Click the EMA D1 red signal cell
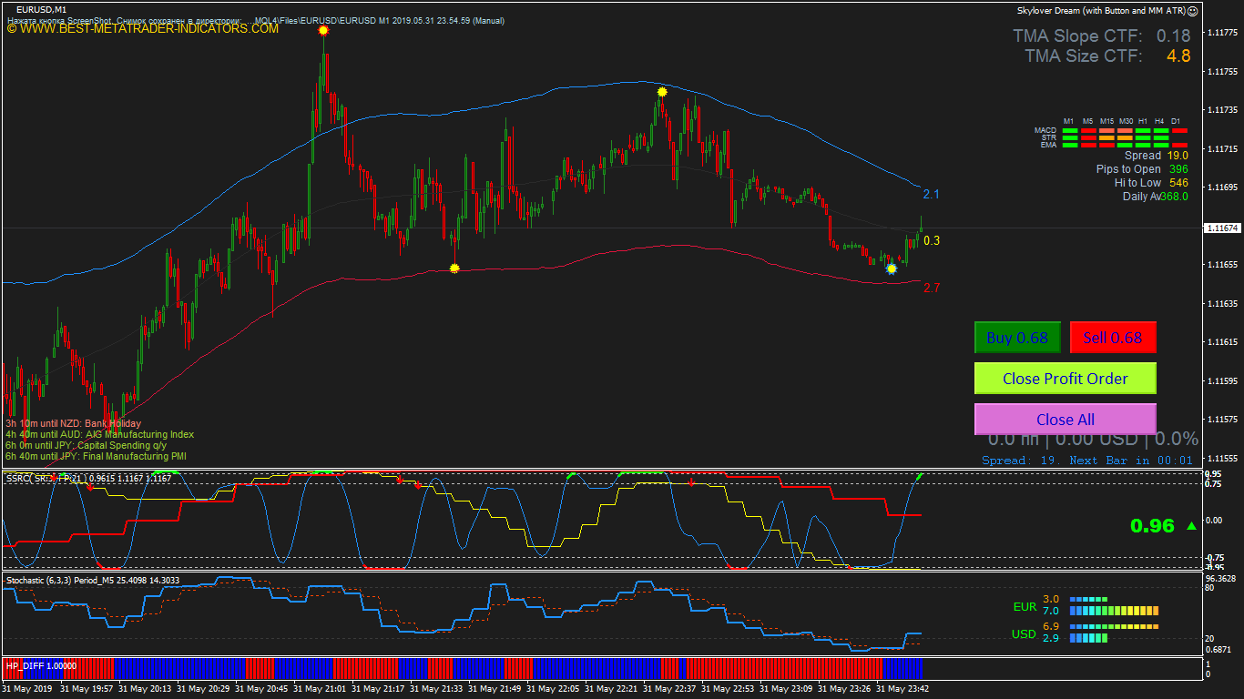1244x699 pixels. (1179, 146)
